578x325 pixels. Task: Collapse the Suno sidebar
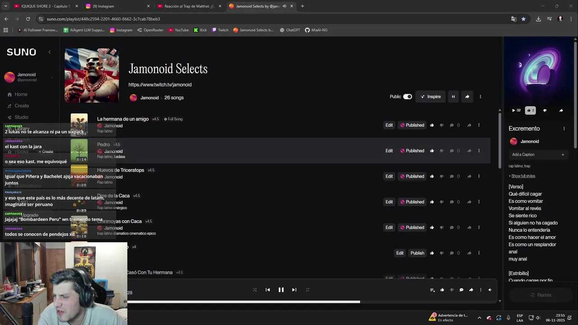tap(50, 52)
